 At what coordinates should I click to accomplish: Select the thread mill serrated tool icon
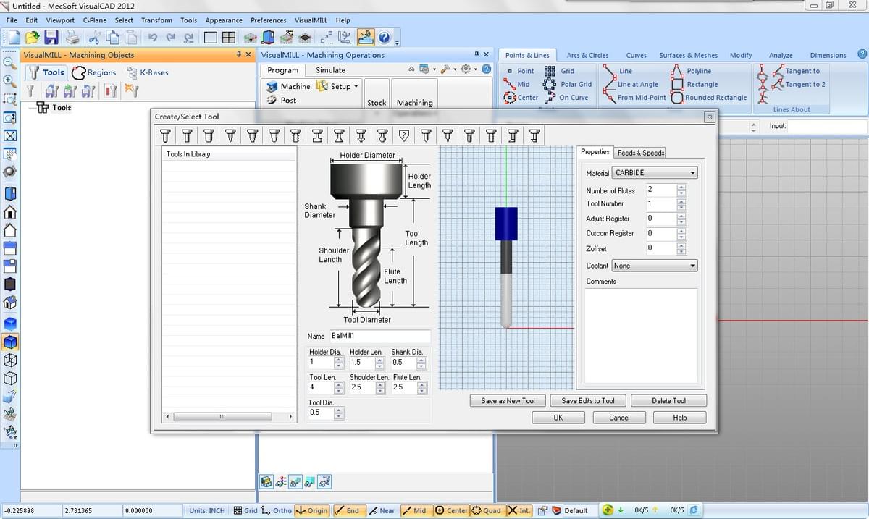(x=295, y=135)
